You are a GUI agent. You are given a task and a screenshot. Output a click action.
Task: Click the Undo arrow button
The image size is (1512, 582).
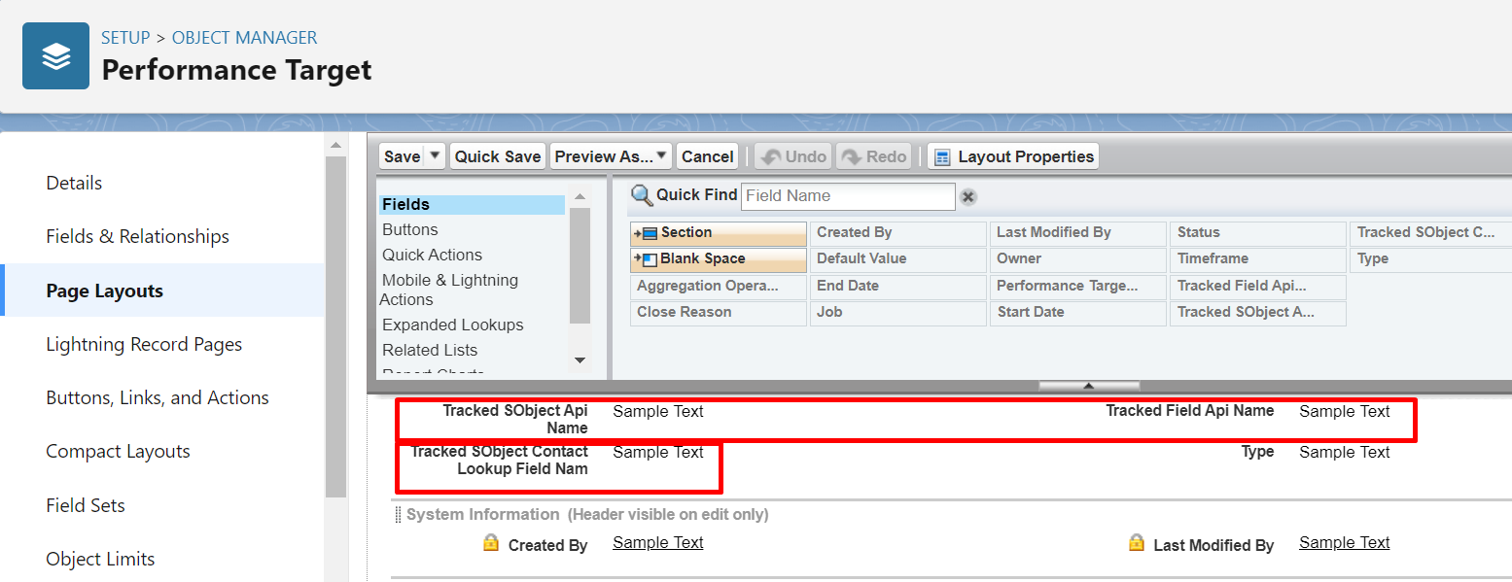pos(793,156)
